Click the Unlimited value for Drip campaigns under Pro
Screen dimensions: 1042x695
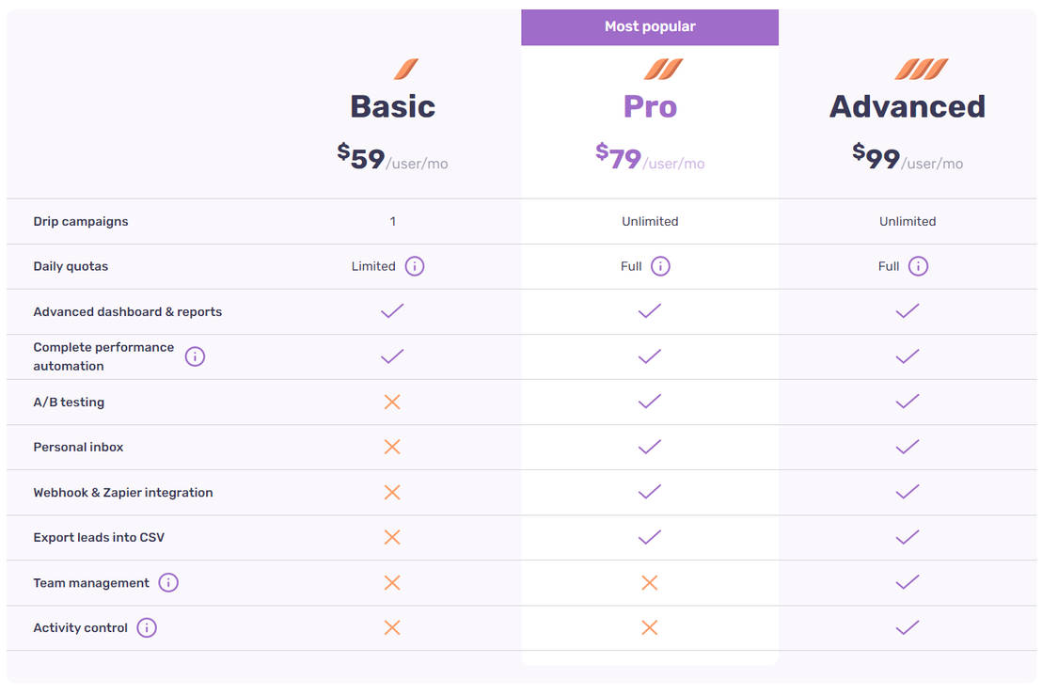[649, 221]
